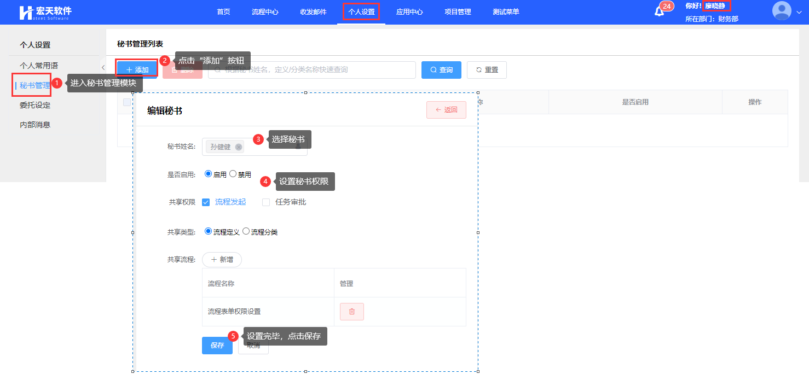Check the 任务审批 checkbox
The width and height of the screenshot is (809, 374).
point(266,202)
